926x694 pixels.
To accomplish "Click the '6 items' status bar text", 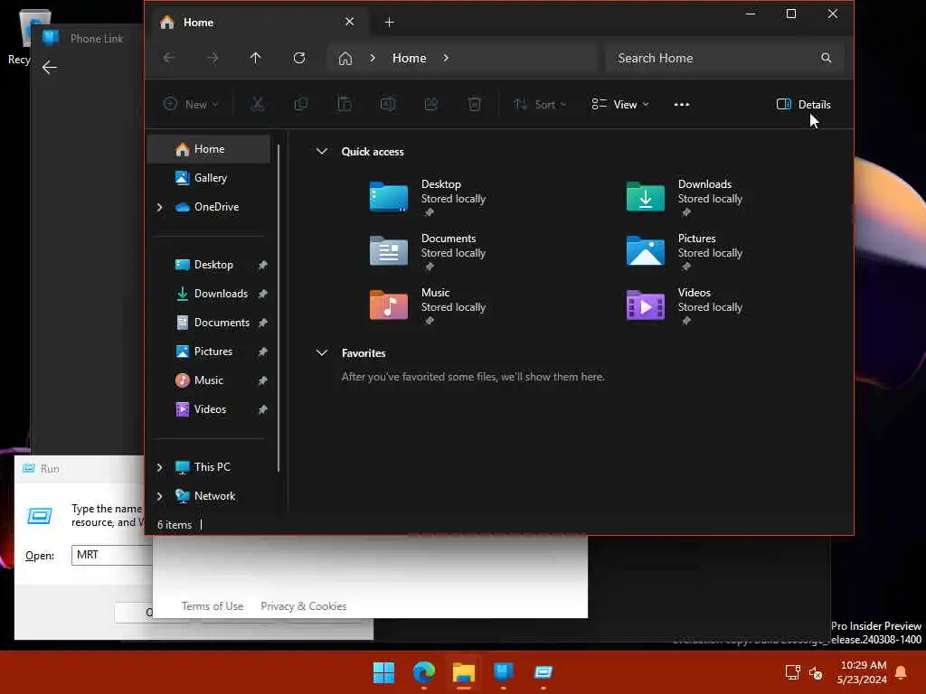I will (x=175, y=525).
